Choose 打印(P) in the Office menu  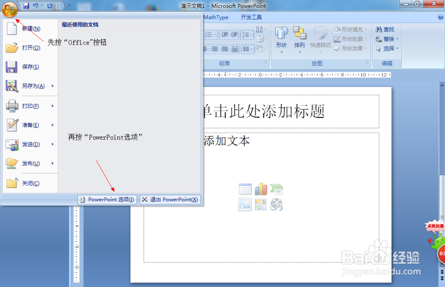[30, 106]
